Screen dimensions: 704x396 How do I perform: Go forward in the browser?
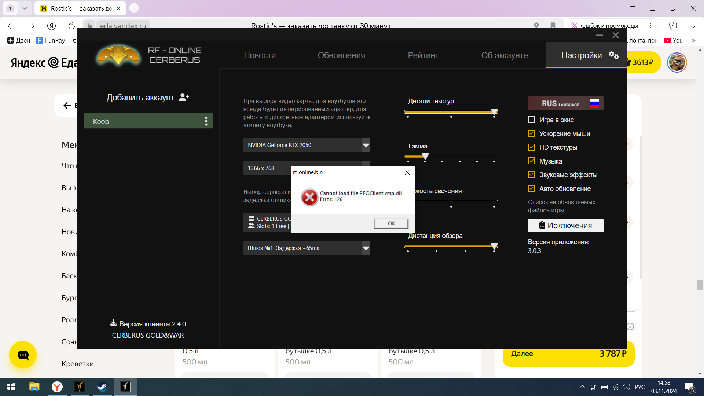31,26
